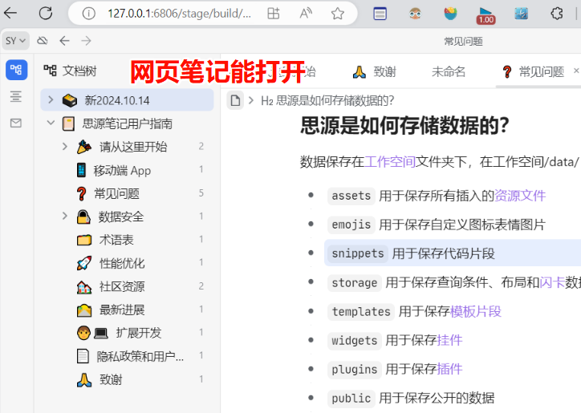
Task: Open the purple window extension icon
Action: (380, 14)
